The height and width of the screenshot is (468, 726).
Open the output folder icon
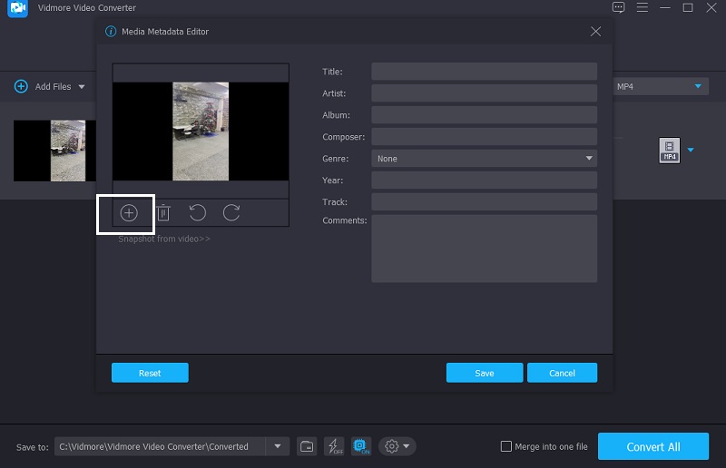click(x=307, y=446)
